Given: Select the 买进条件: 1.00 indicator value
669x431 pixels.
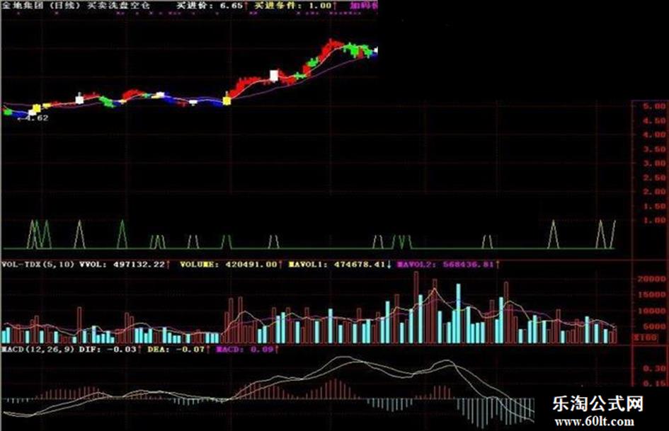Looking at the screenshot, I should point(293,6).
